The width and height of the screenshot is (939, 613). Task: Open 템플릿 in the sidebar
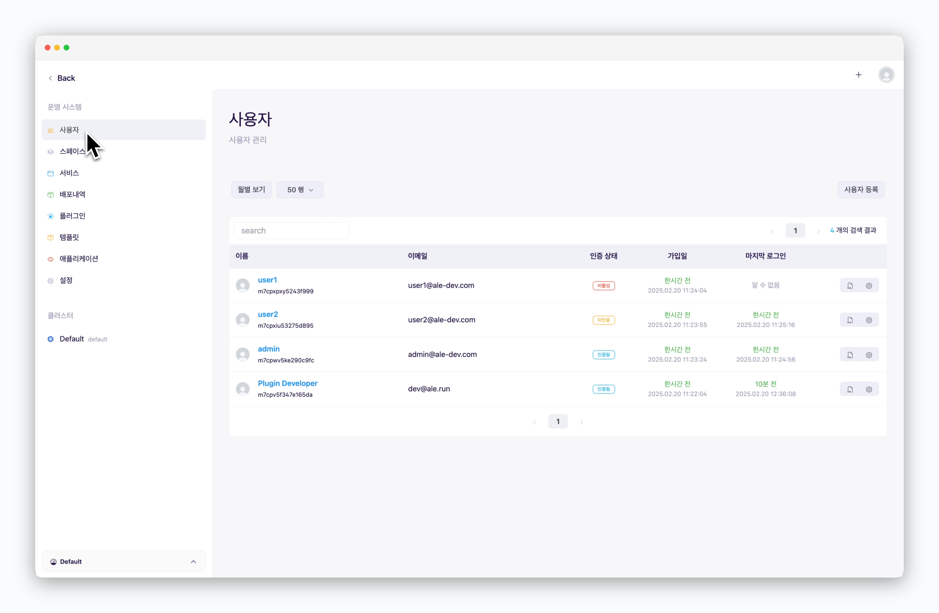pos(124,237)
